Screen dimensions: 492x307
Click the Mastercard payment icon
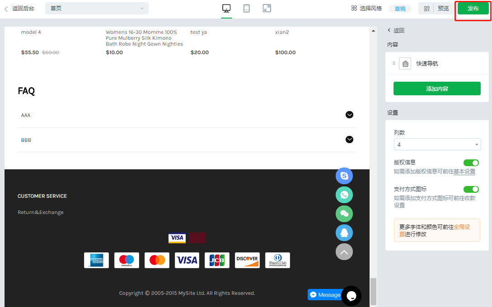point(157,260)
